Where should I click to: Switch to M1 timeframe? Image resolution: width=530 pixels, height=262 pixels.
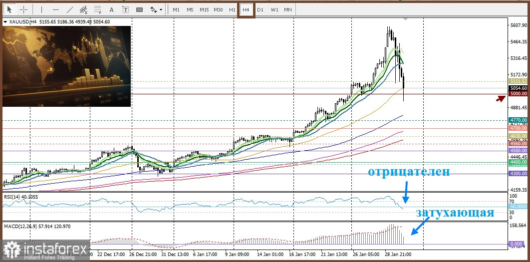[x=176, y=9]
